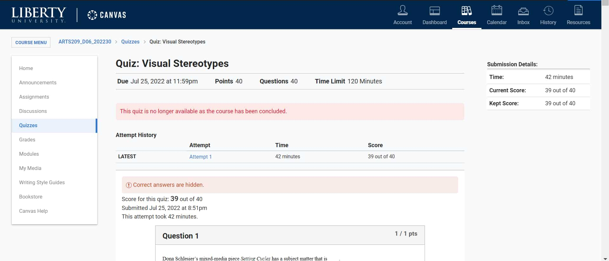
Task: Click the '39 out of 40' cell in Attempt History
Action: click(x=381, y=156)
